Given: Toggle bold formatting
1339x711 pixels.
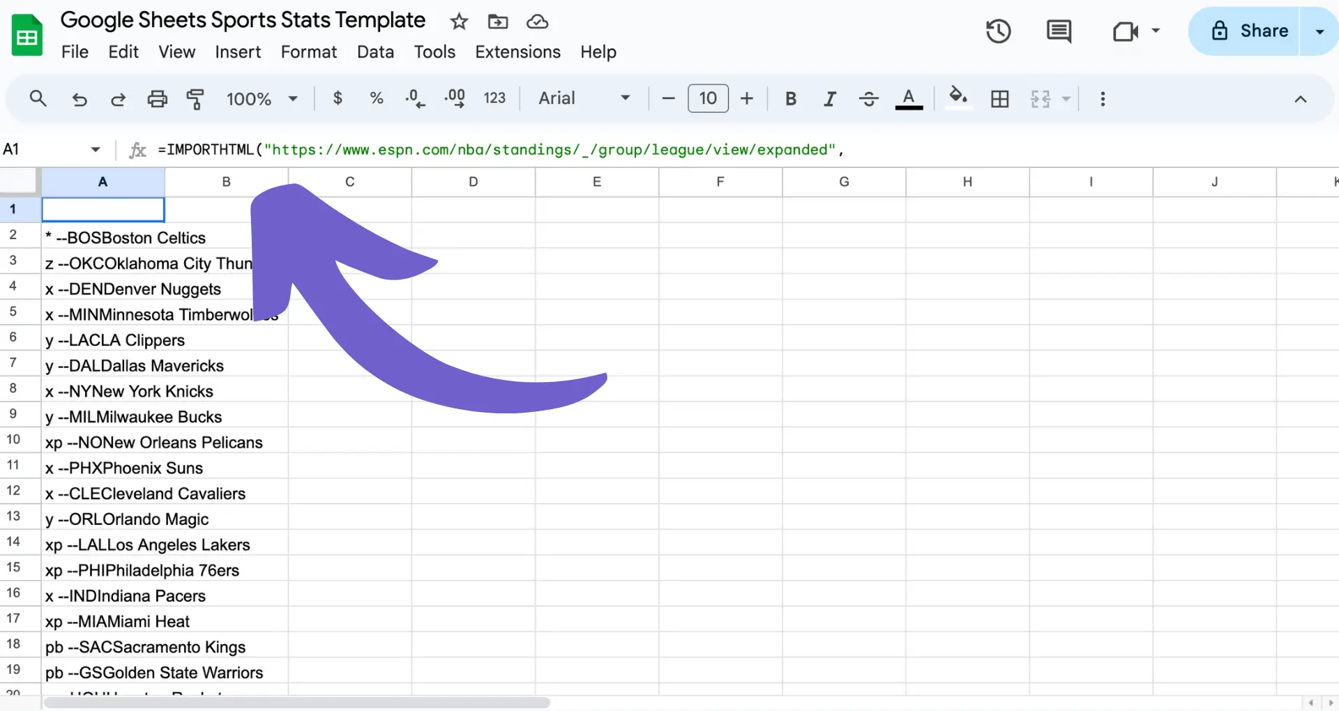Looking at the screenshot, I should (791, 99).
